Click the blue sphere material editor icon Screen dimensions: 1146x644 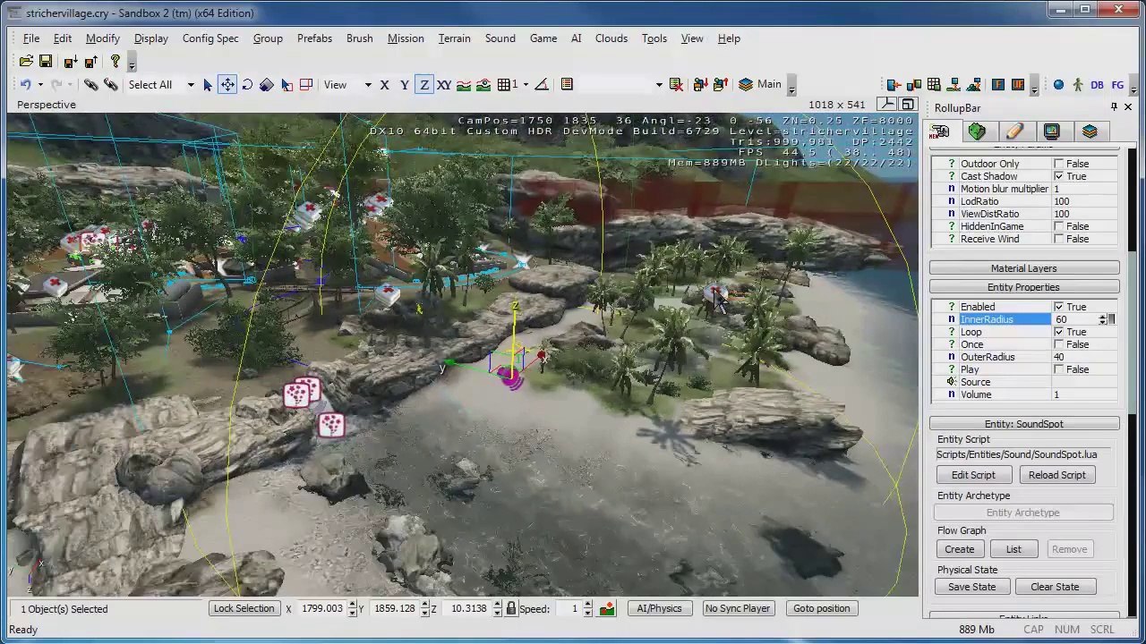coord(1058,85)
